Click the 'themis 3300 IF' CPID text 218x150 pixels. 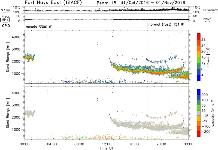coord(39,27)
